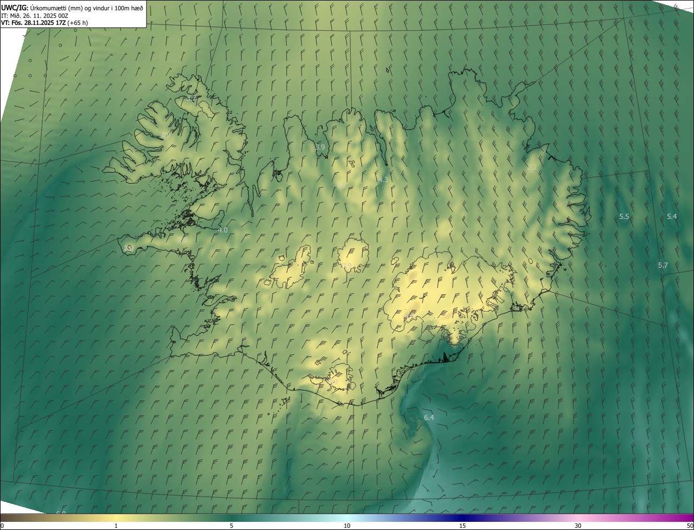This screenshot has width=694, height=530.
Task: Click the color scale tick label '10'
Action: pos(347,526)
